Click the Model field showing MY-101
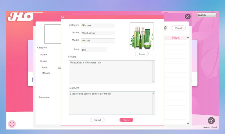 98,40
